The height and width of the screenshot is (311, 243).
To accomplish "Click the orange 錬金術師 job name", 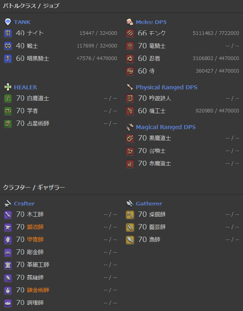I will pyautogui.click(x=38, y=290).
